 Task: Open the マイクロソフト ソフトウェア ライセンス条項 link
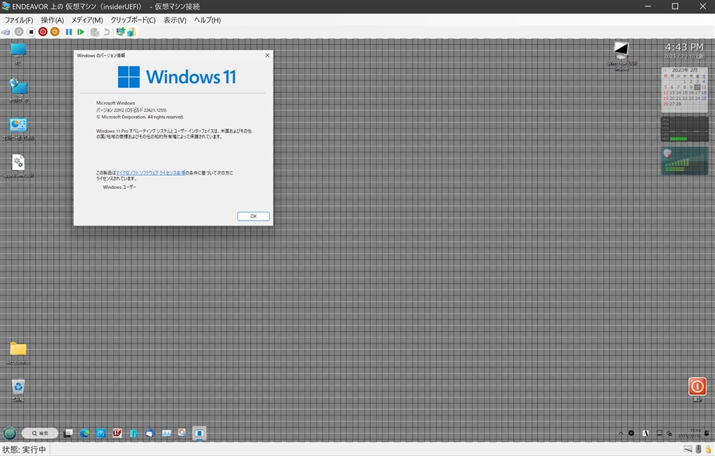coord(151,173)
